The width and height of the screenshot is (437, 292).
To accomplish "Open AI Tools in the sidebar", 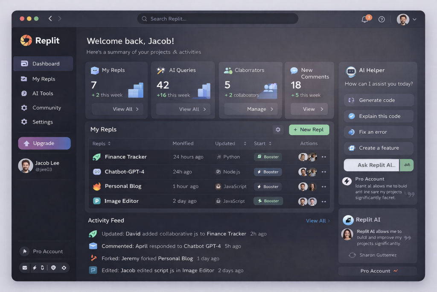I will coord(43,93).
